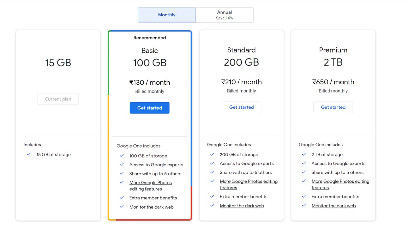Switch to Annual billing tab
The image size is (408, 231).
tap(225, 15)
